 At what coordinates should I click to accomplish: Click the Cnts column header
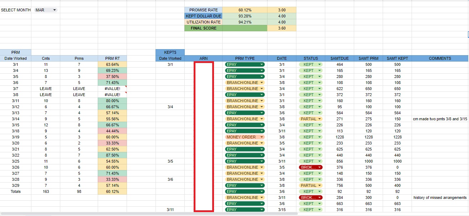coord(46,58)
